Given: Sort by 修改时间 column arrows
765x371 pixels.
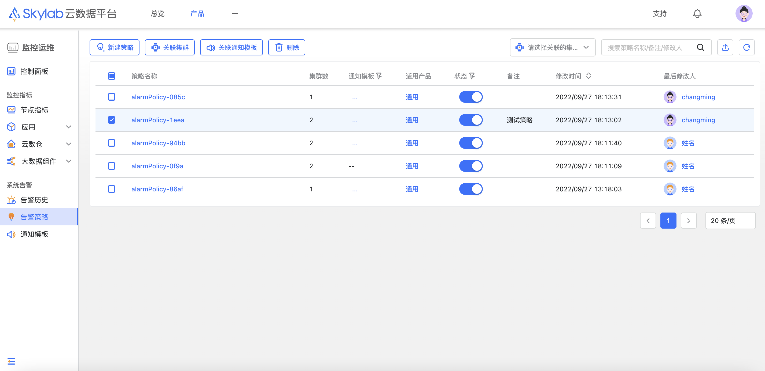Looking at the screenshot, I should pyautogui.click(x=588, y=76).
